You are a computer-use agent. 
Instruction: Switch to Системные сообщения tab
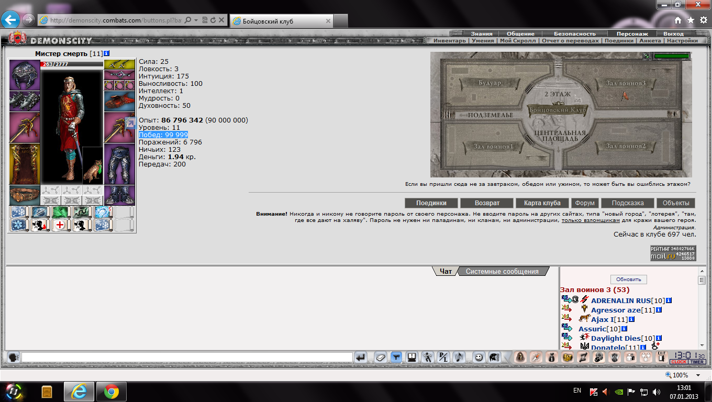[502, 271]
